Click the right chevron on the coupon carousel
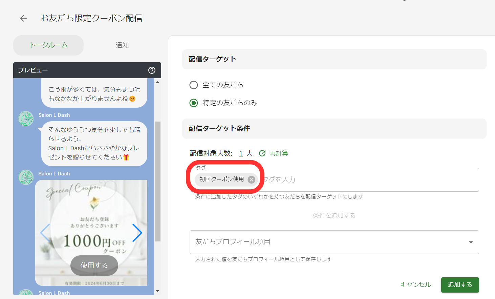Image resolution: width=495 pixels, height=299 pixels. coord(137,233)
